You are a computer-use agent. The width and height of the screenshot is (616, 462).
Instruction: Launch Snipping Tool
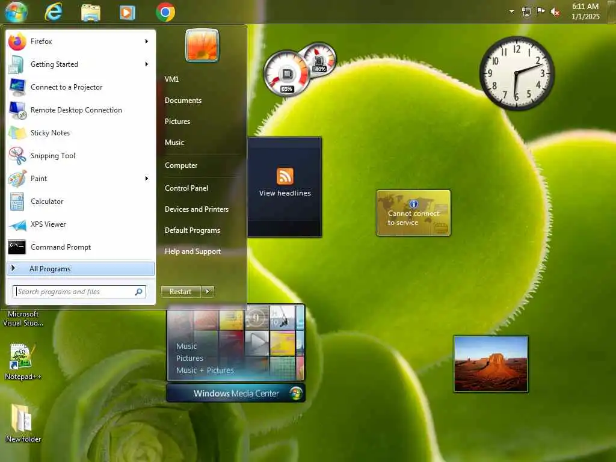click(81, 156)
